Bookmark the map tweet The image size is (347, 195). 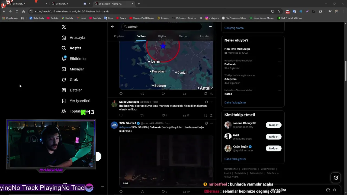[205, 94]
